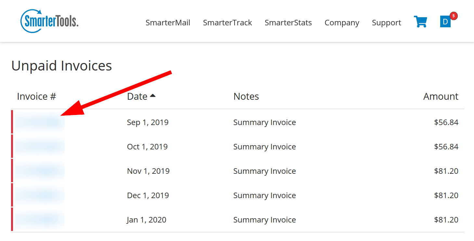Screen dimensions: 474x241
Task: Sort by the Amount column header
Action: click(x=441, y=96)
